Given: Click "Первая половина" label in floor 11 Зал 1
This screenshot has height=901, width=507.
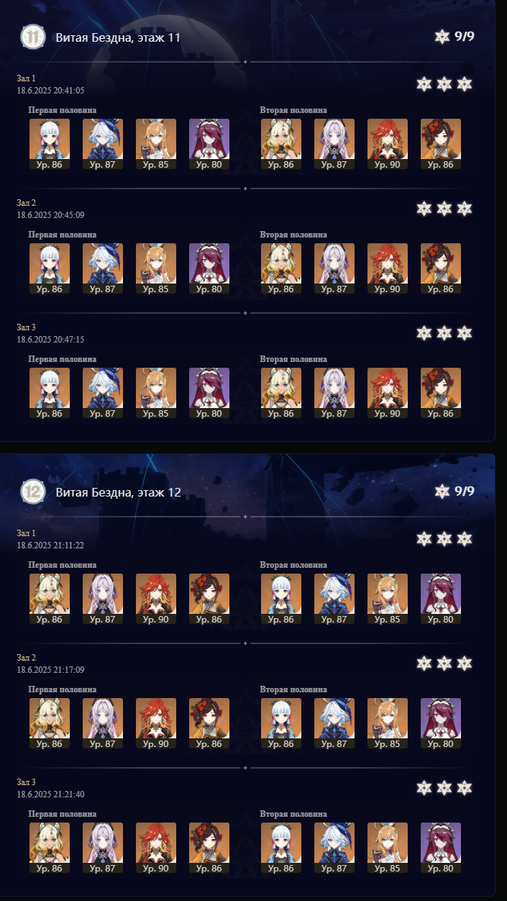Looking at the screenshot, I should click(x=63, y=110).
